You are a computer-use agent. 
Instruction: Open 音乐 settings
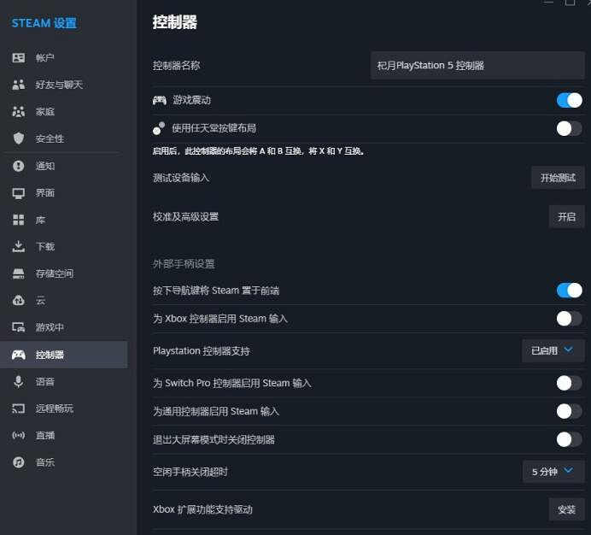pos(45,462)
